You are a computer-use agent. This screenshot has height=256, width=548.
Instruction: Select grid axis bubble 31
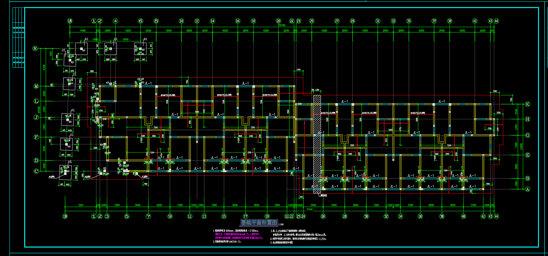[x=378, y=21]
